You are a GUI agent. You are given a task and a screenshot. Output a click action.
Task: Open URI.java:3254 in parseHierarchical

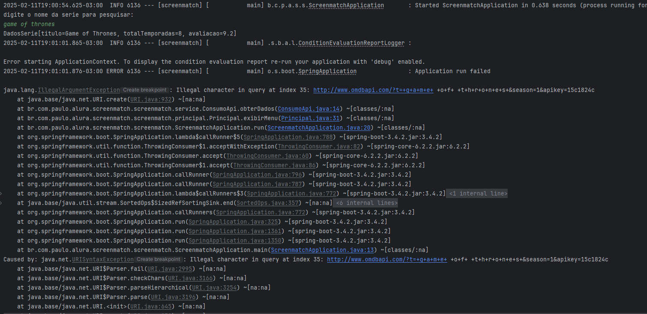[214, 288]
